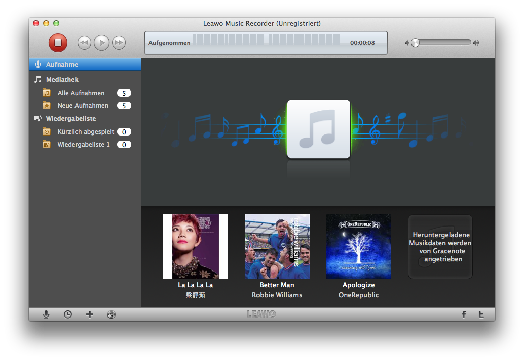Stop the recording with the red button
The image size is (524, 361).
click(58, 43)
